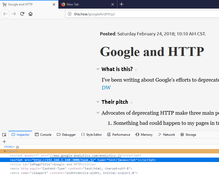The height and width of the screenshot is (175, 219).
Task: Click the What is this? heading text
Action: (x=117, y=69)
